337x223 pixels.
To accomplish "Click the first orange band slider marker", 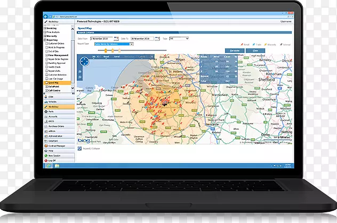I will tap(106, 49).
